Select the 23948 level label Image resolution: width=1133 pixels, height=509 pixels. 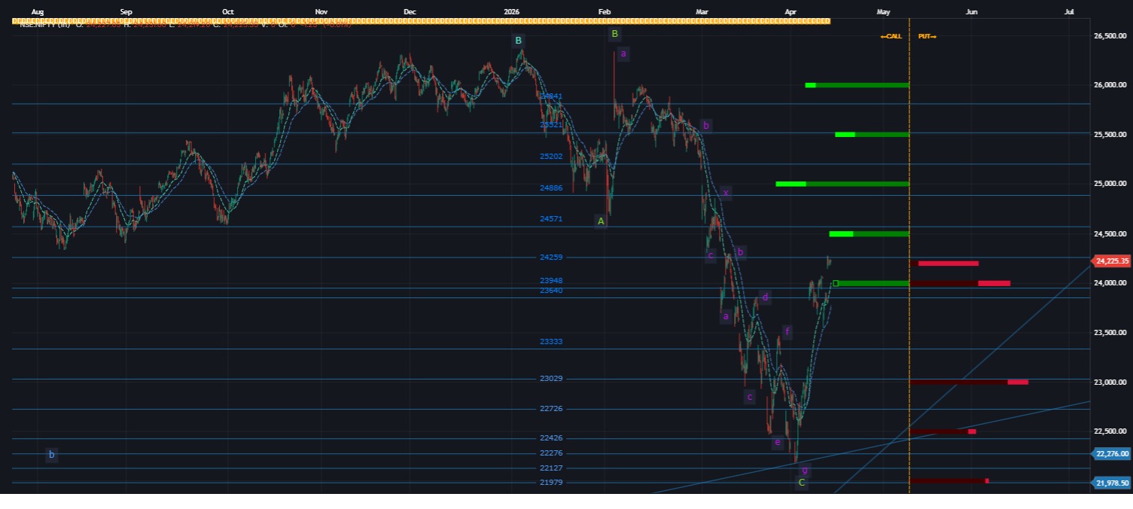tap(551, 281)
